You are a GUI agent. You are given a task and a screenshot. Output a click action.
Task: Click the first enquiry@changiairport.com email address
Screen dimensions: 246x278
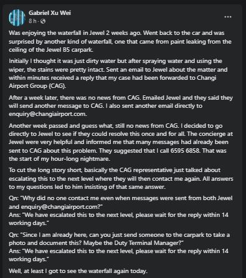click(47, 114)
